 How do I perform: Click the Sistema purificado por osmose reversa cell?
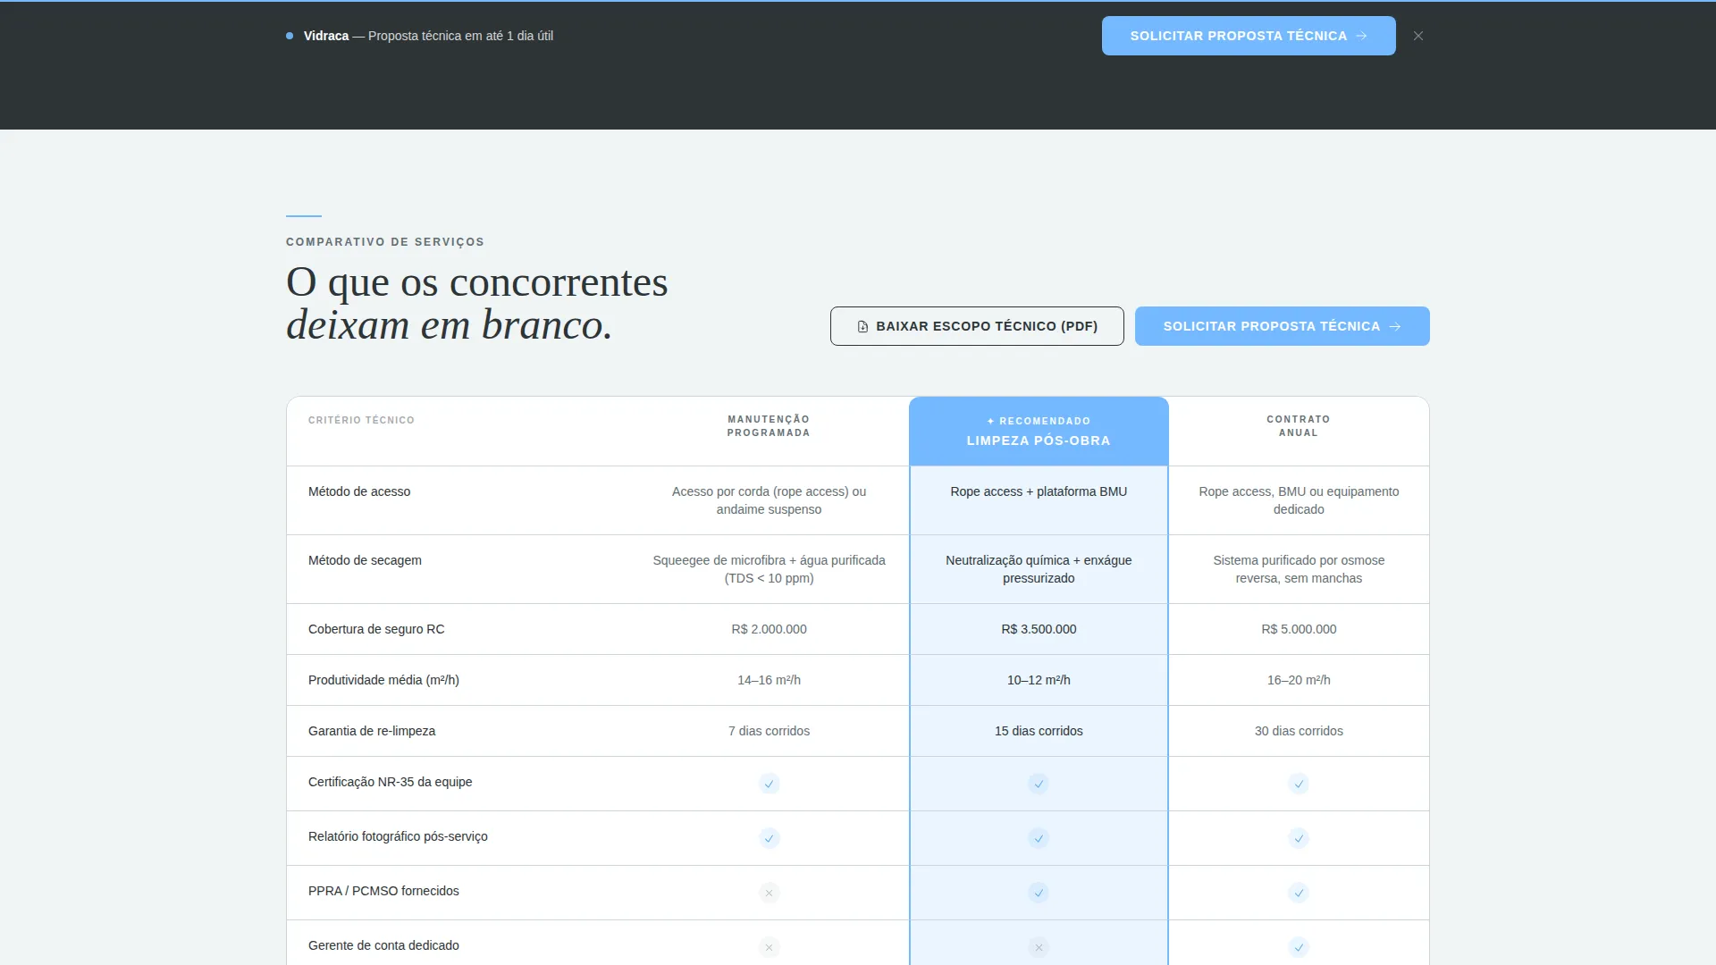pos(1299,569)
